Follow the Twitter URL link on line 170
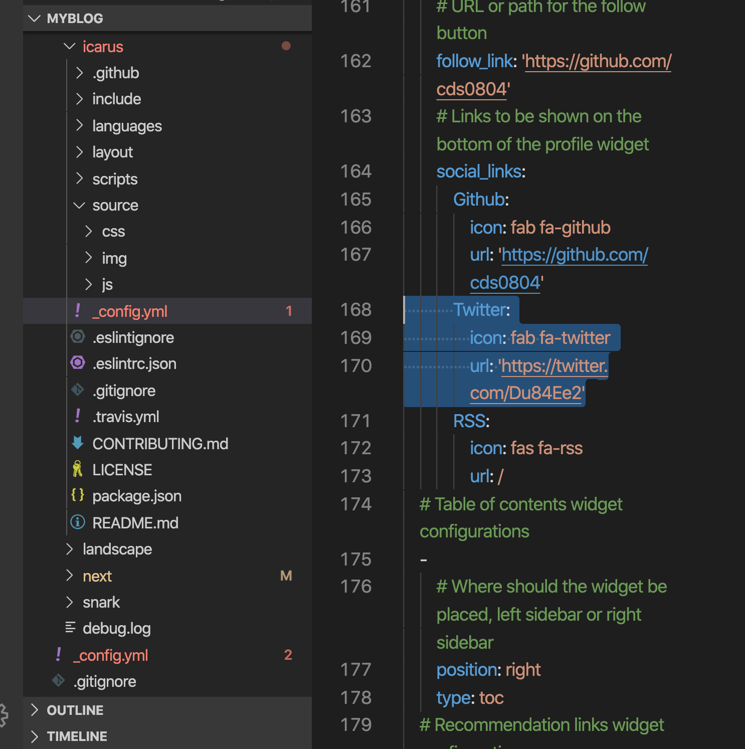 click(554, 366)
